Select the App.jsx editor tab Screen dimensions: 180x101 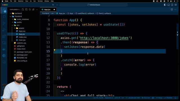coord(48,10)
